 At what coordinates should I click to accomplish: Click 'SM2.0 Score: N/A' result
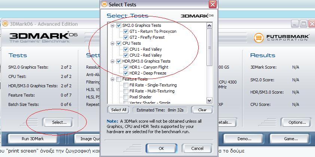coord(275,80)
